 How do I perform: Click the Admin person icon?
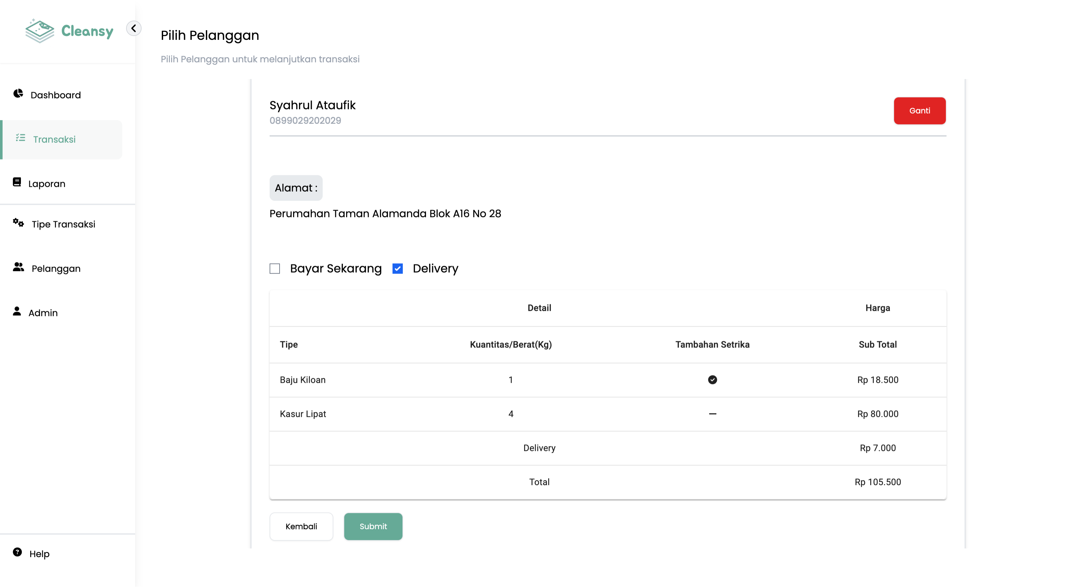coord(17,311)
